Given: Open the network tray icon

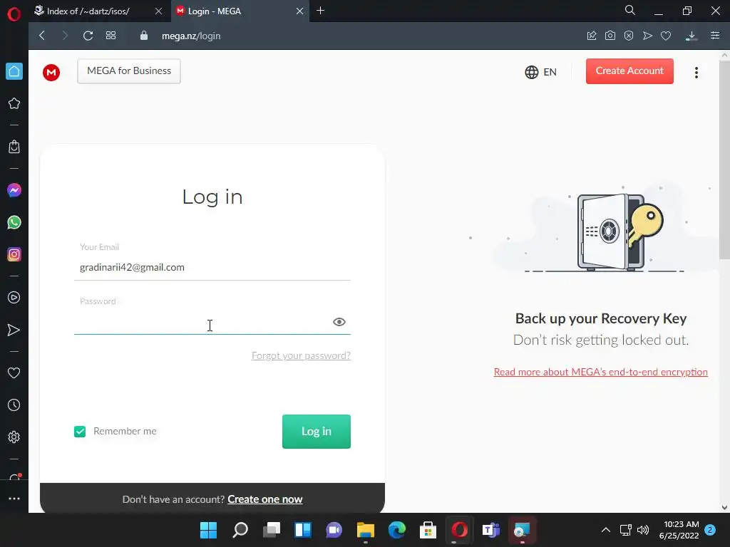Looking at the screenshot, I should point(626,530).
